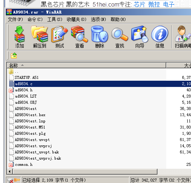Launch the 向导 (Wizard) icon
Viewport: 191px width, 183px height.
click(140, 34)
